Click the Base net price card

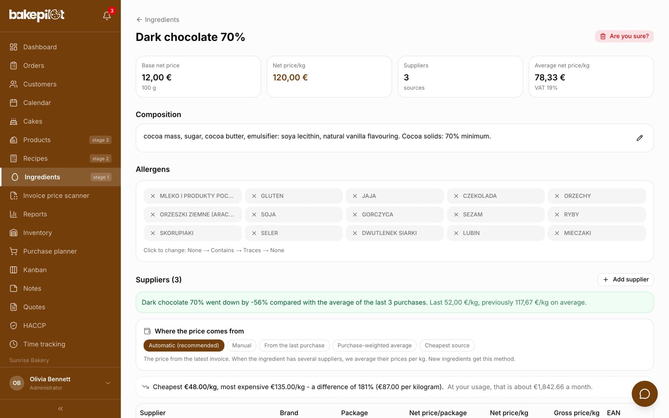[x=198, y=77]
